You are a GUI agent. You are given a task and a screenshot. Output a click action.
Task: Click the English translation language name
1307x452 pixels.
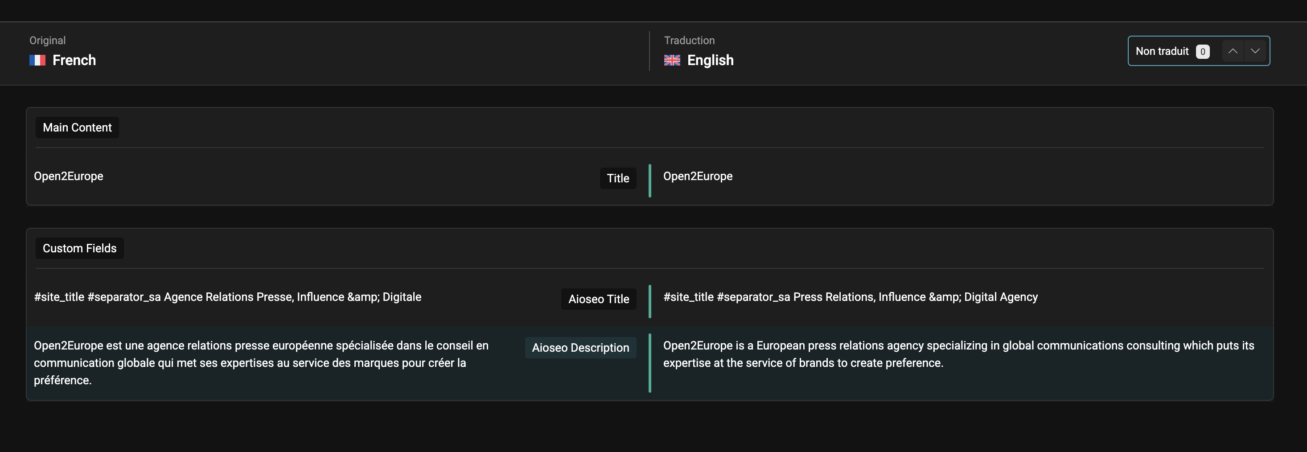coord(710,60)
